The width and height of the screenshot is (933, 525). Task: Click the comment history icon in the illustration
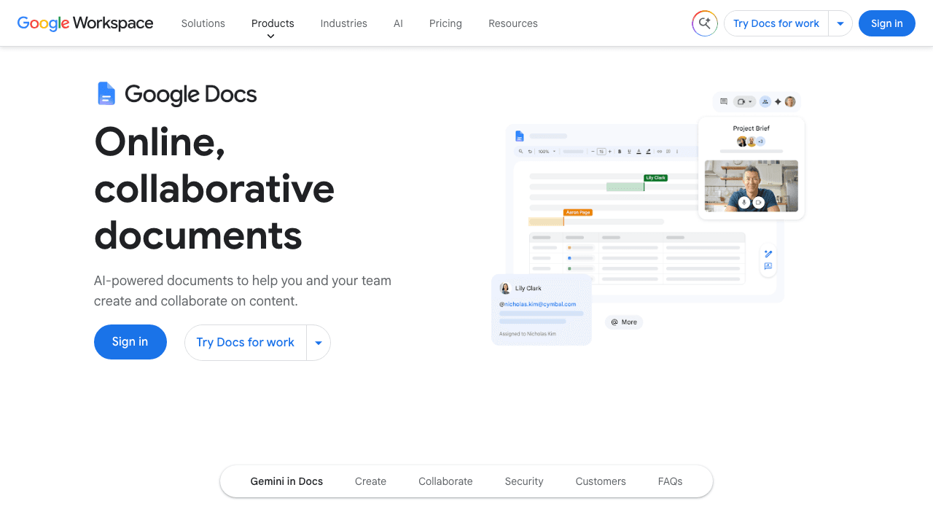point(724,101)
